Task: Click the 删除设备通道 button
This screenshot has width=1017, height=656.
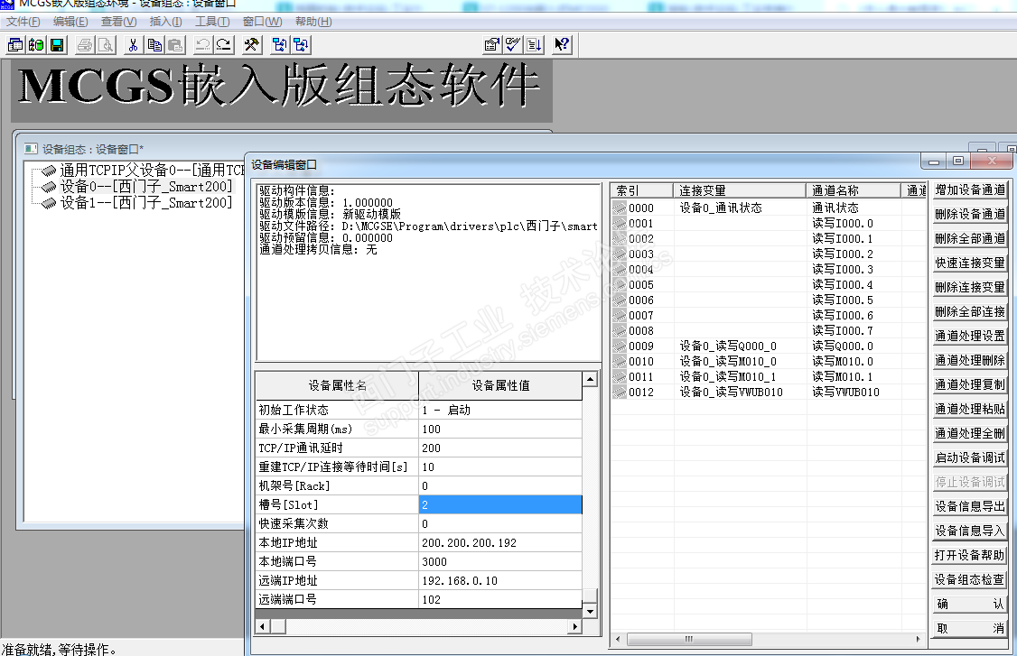Action: click(x=970, y=215)
